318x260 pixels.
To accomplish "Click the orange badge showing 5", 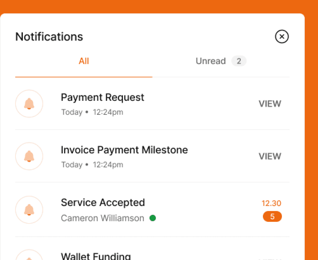I will (x=272, y=217).
